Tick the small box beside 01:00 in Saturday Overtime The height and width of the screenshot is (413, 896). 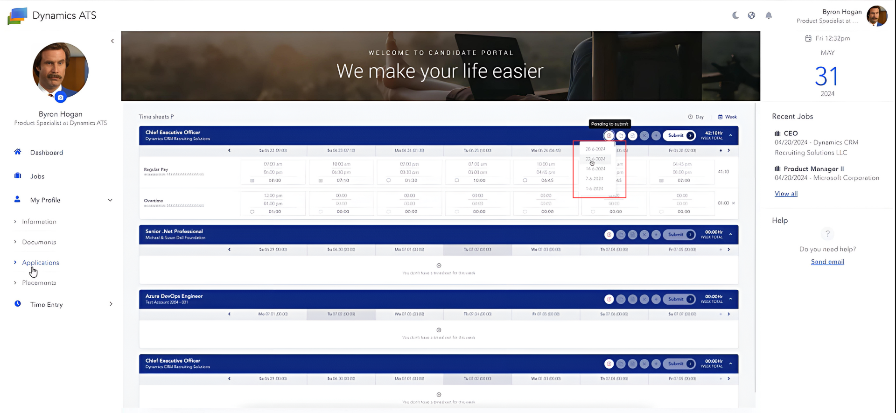coord(252,211)
